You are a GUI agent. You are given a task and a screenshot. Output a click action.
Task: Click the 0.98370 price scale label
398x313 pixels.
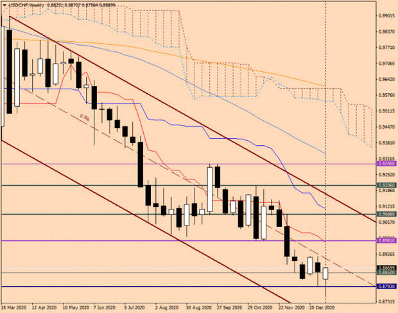tap(387, 31)
